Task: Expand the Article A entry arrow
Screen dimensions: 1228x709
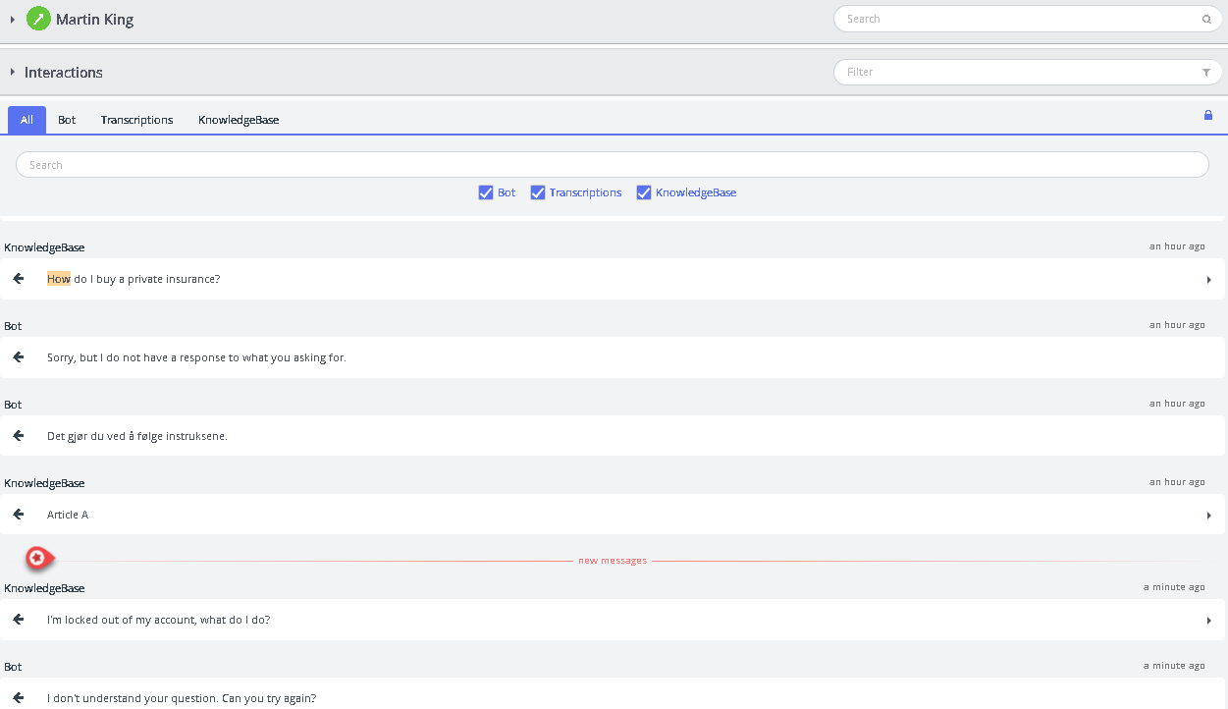Action: click(x=1208, y=516)
